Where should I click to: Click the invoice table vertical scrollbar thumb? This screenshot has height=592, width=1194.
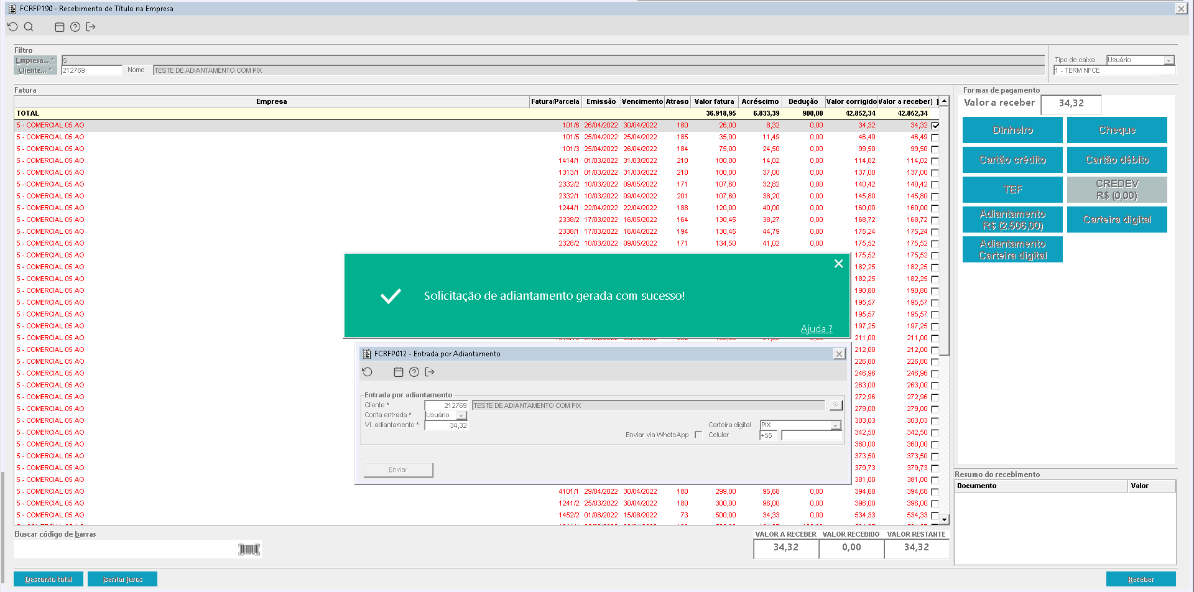(944, 231)
